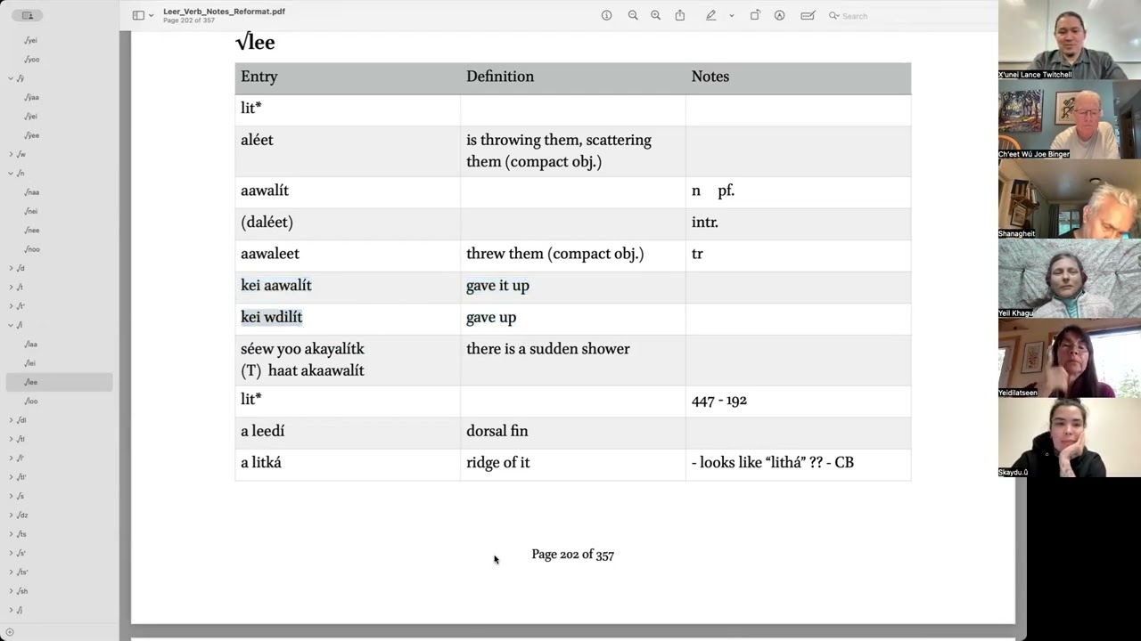Click Page 202 of 357 footer
Screen dimensions: 1141x641
point(573,555)
